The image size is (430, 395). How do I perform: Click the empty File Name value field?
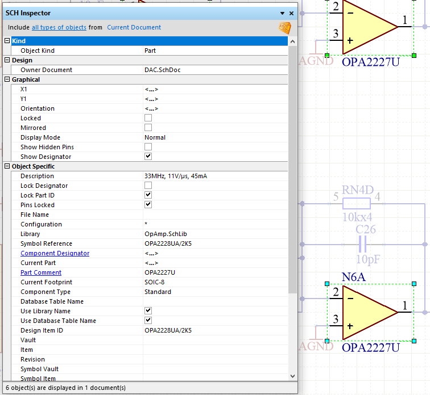[x=215, y=215]
